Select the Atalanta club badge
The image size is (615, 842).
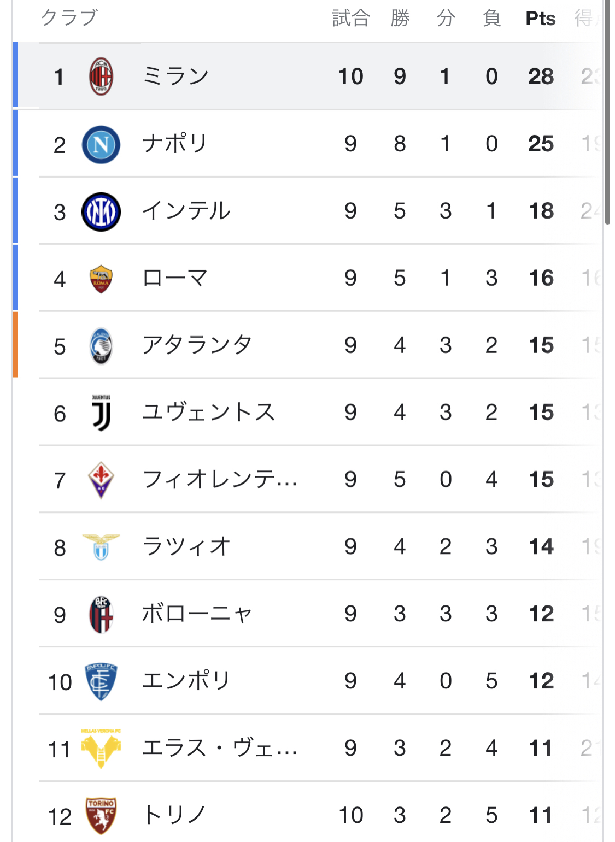pos(101,345)
